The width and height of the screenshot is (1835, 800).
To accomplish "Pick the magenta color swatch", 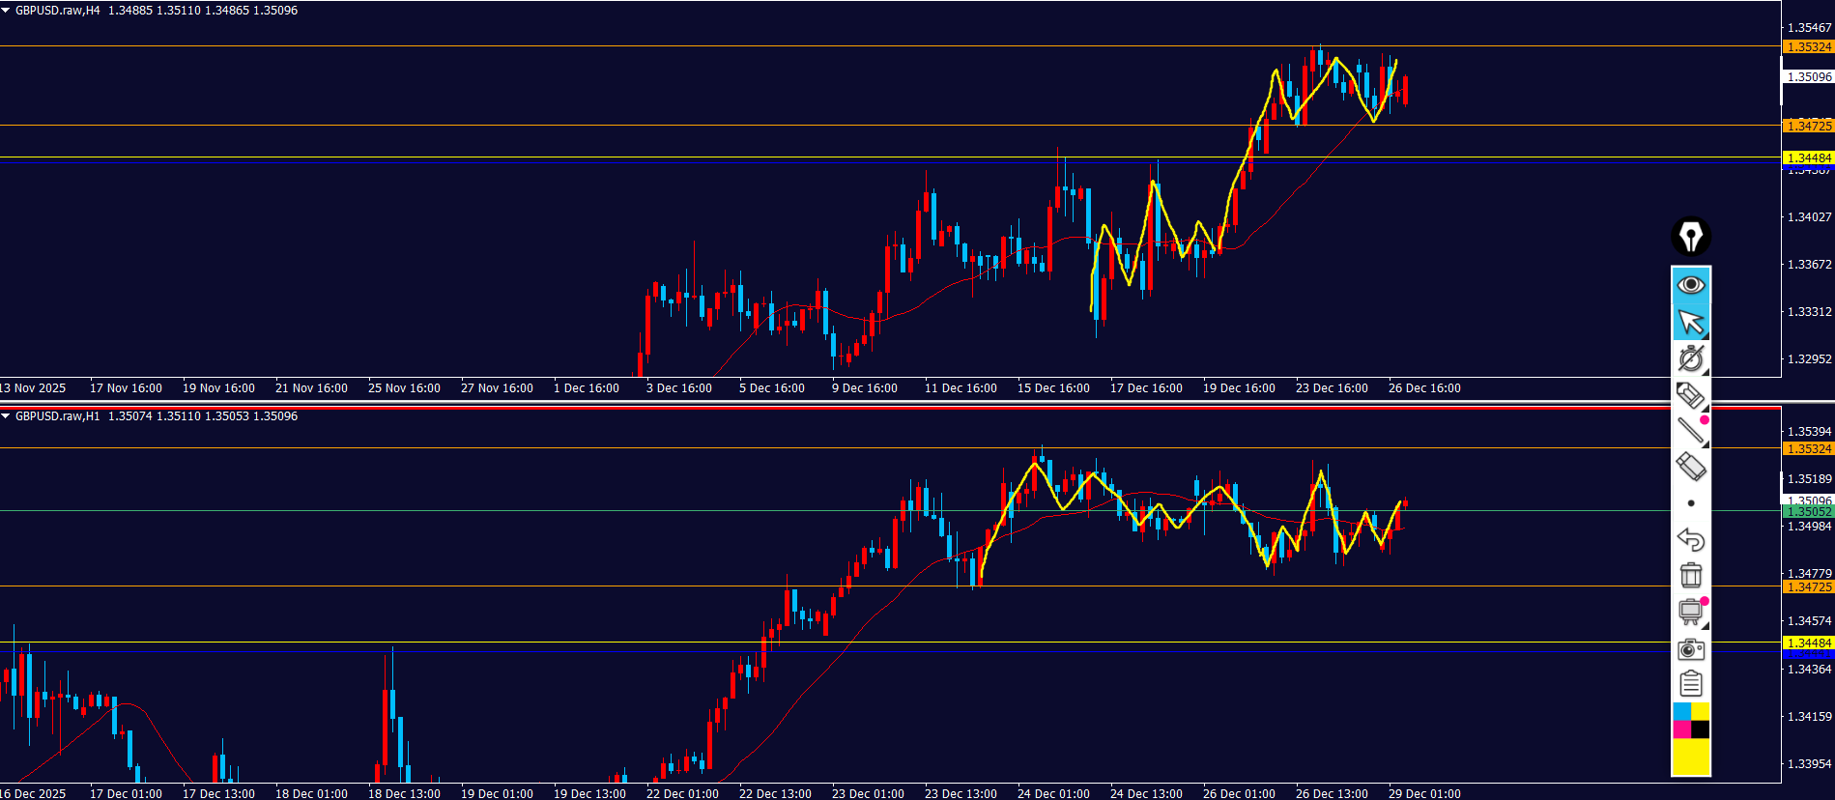I will click(x=1681, y=729).
